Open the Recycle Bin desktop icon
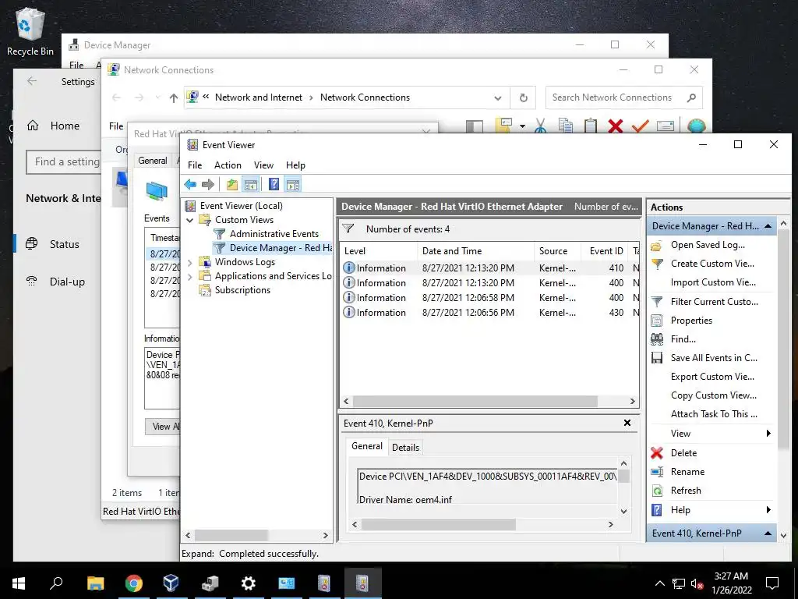 (30, 31)
